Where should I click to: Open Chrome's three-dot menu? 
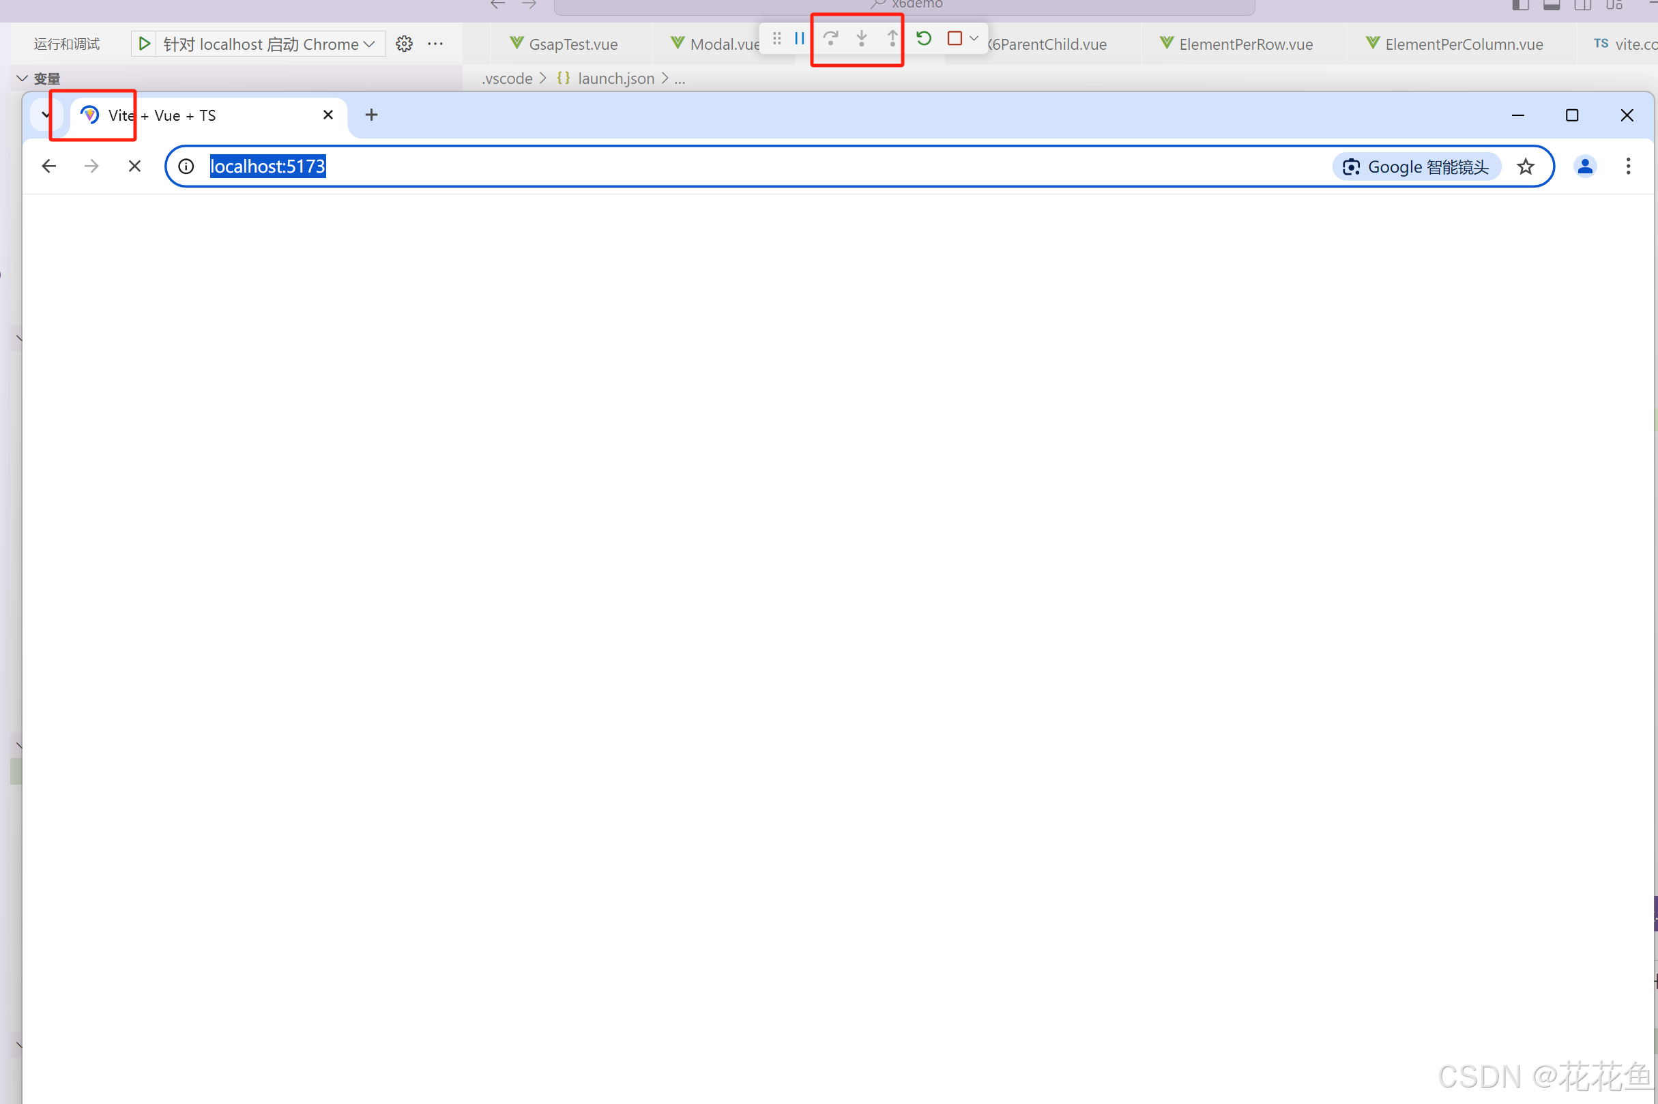pyautogui.click(x=1628, y=167)
